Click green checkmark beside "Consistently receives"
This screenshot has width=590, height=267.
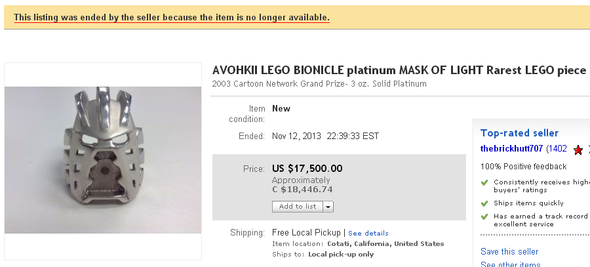click(484, 182)
